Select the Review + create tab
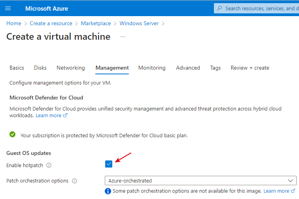 click(x=250, y=68)
